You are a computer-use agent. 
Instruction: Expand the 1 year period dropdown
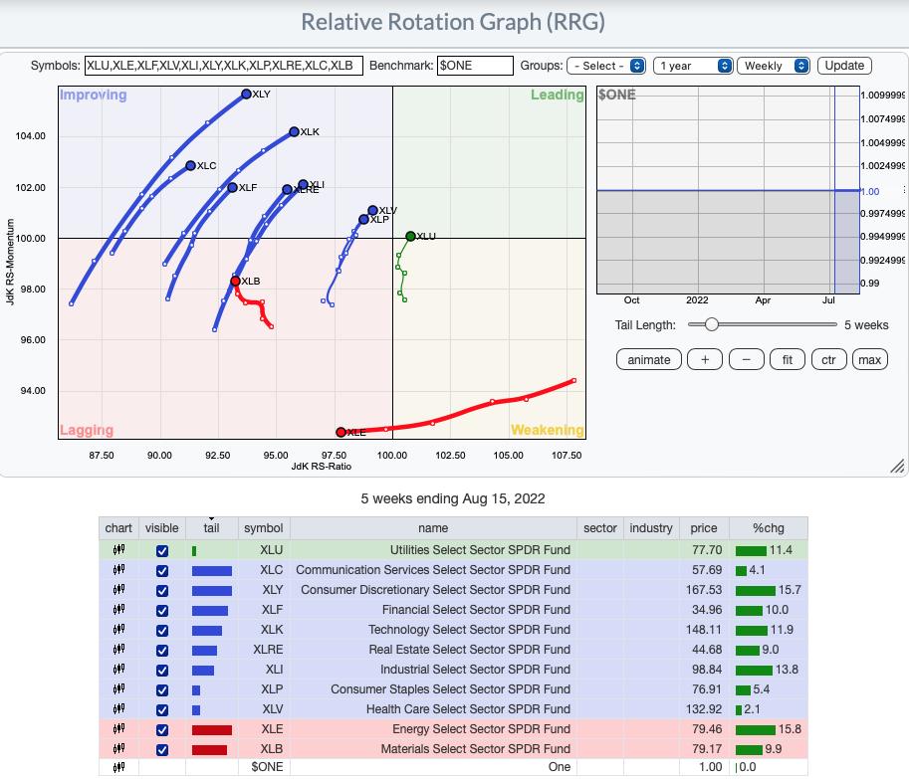click(x=693, y=66)
